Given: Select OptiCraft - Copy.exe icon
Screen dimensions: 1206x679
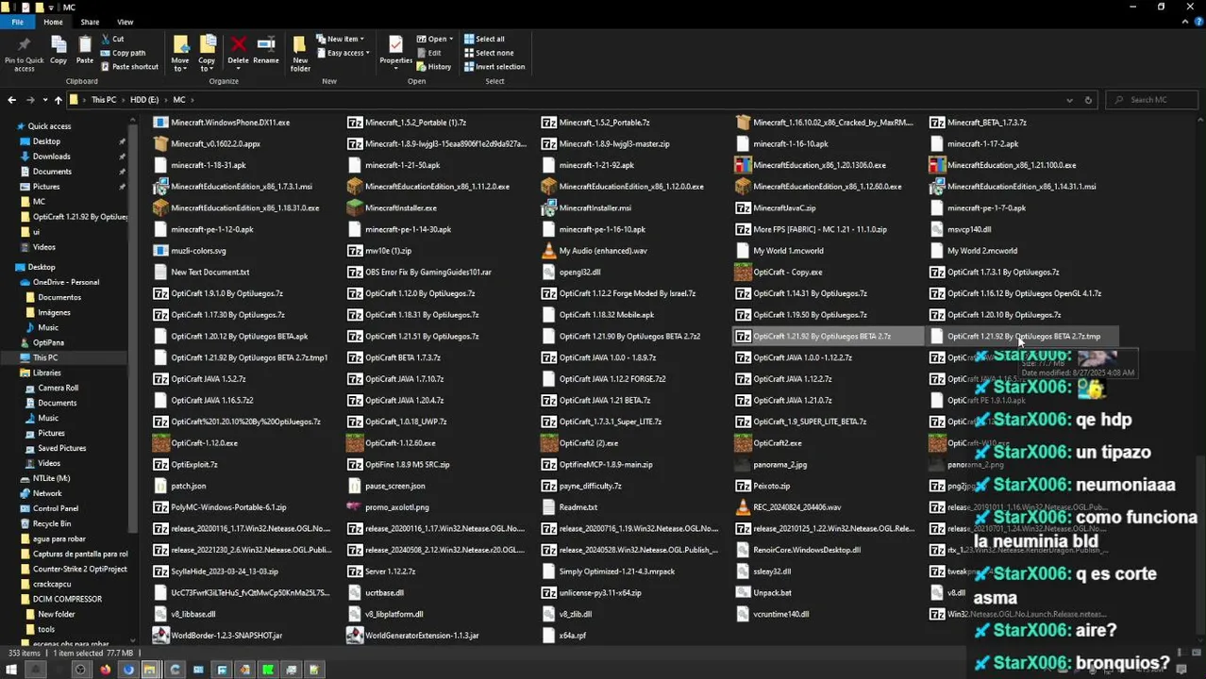Looking at the screenshot, I should pyautogui.click(x=743, y=272).
